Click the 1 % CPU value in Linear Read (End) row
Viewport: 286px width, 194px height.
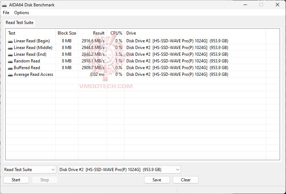tap(119, 54)
